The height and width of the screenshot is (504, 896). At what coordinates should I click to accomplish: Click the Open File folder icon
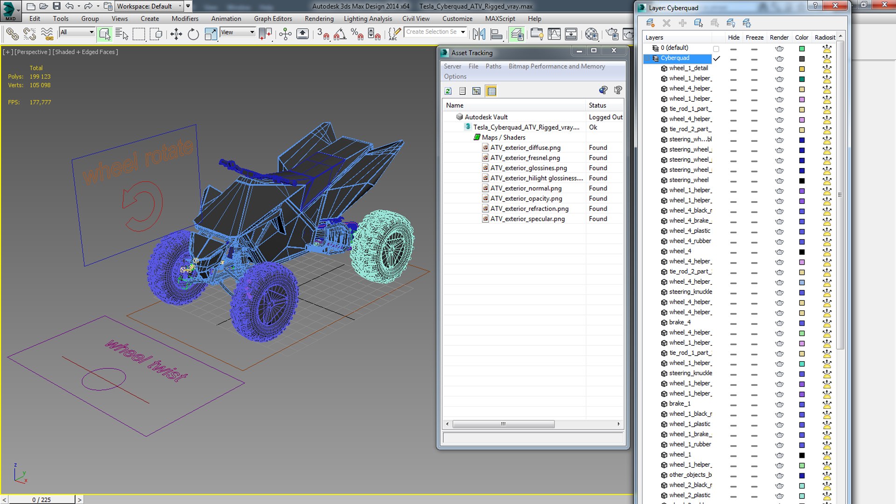[x=43, y=6]
